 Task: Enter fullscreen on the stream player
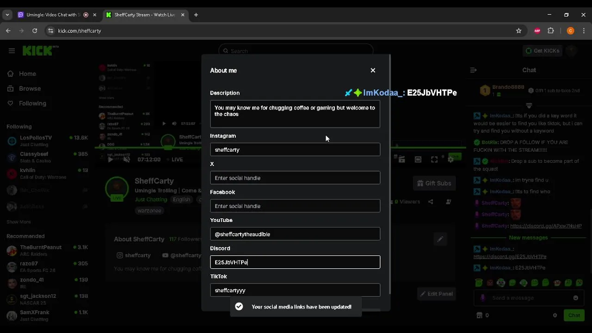[x=434, y=160]
